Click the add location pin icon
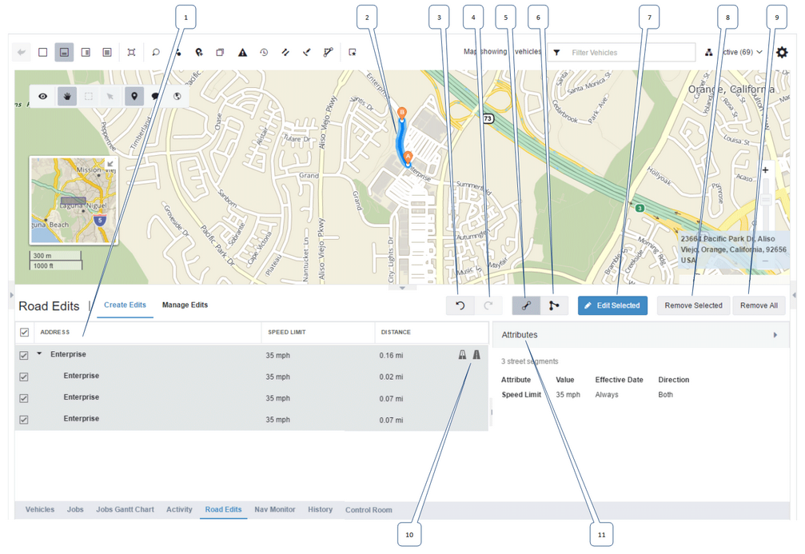The height and width of the screenshot is (554, 805). click(x=199, y=52)
